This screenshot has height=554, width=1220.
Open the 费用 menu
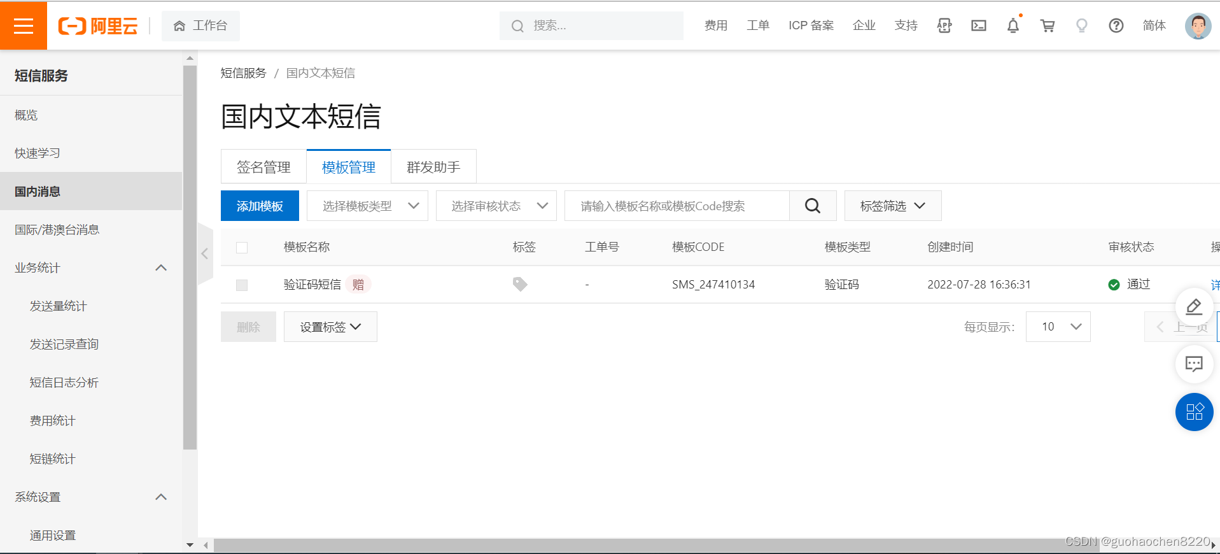tap(716, 25)
